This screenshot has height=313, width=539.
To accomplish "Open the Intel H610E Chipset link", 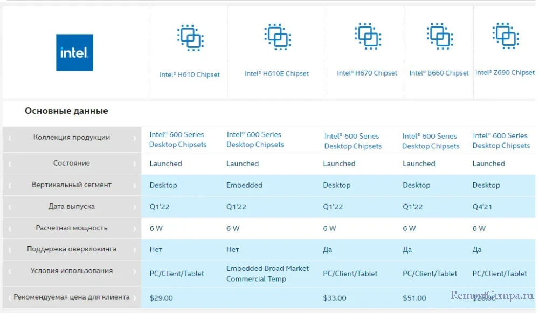I will tap(277, 74).
